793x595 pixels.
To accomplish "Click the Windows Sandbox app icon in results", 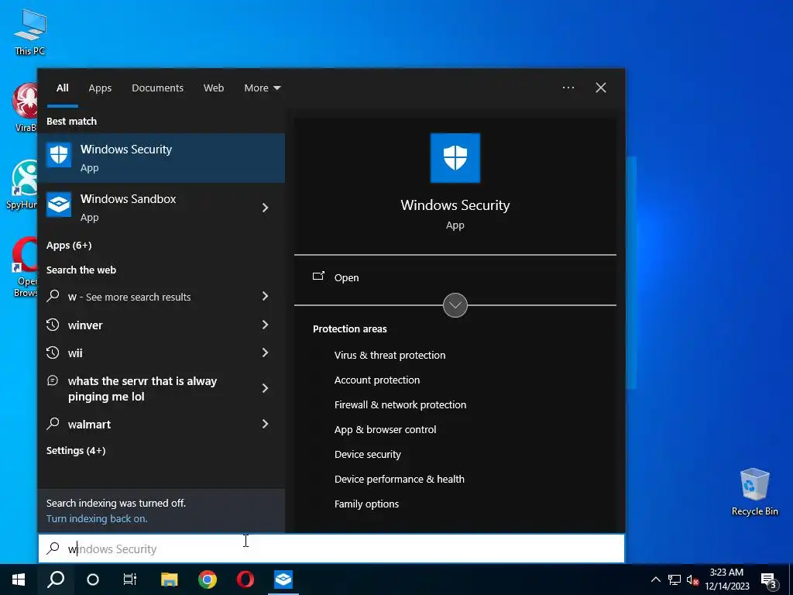I will click(59, 205).
